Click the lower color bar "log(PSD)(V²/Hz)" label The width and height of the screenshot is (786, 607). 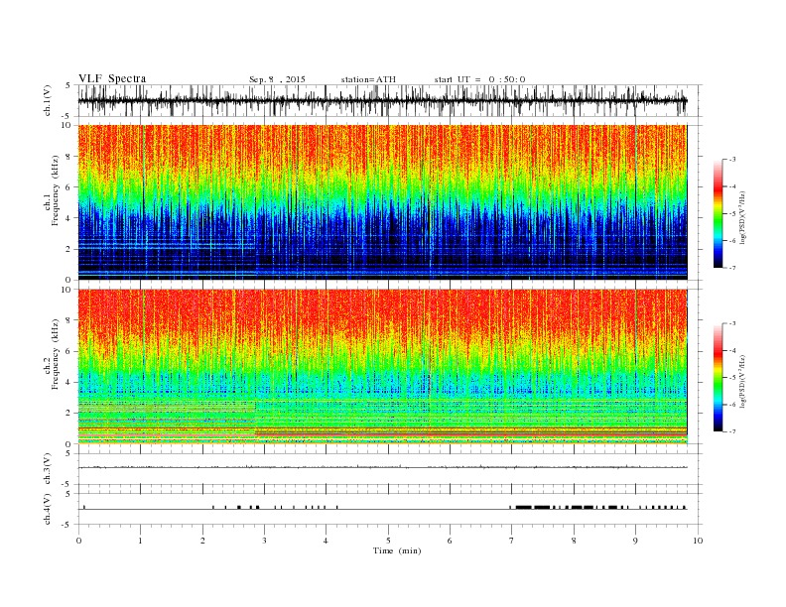point(742,382)
